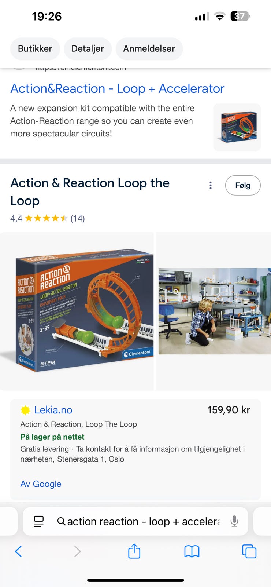This screenshot has height=587, width=271.
Task: Tap the Av Google link
Action: [41, 484]
